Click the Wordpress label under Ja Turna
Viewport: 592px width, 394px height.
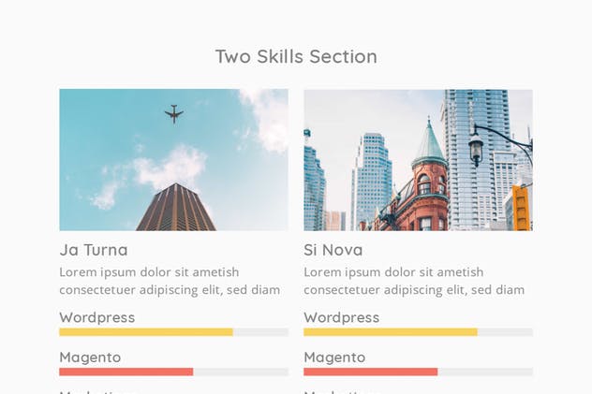tap(97, 317)
